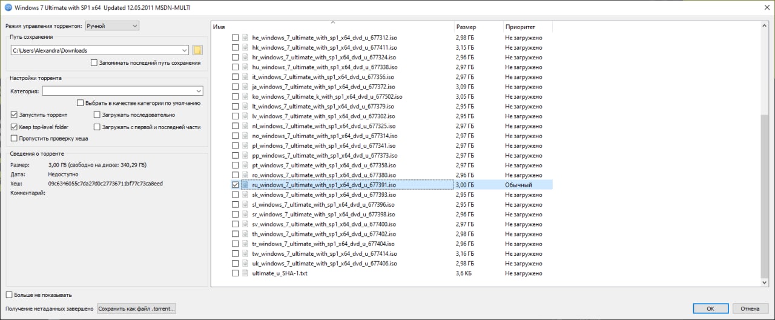
Task: Click file icon of ru_windows_7_ultimate iso
Action: point(245,185)
